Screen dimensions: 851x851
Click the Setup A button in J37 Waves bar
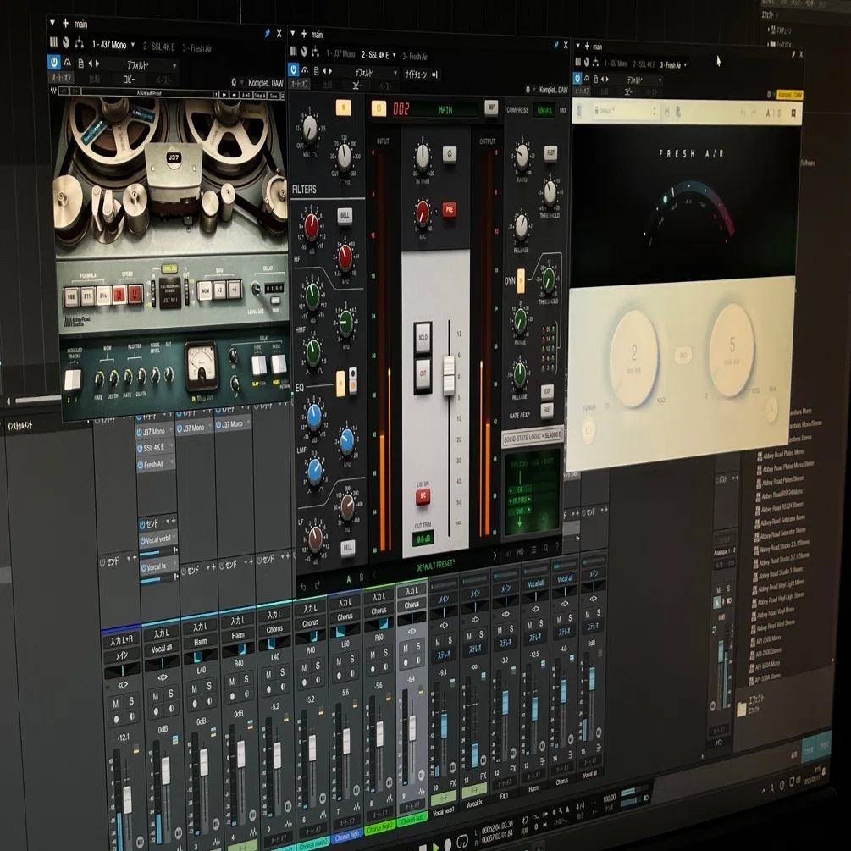(260, 95)
